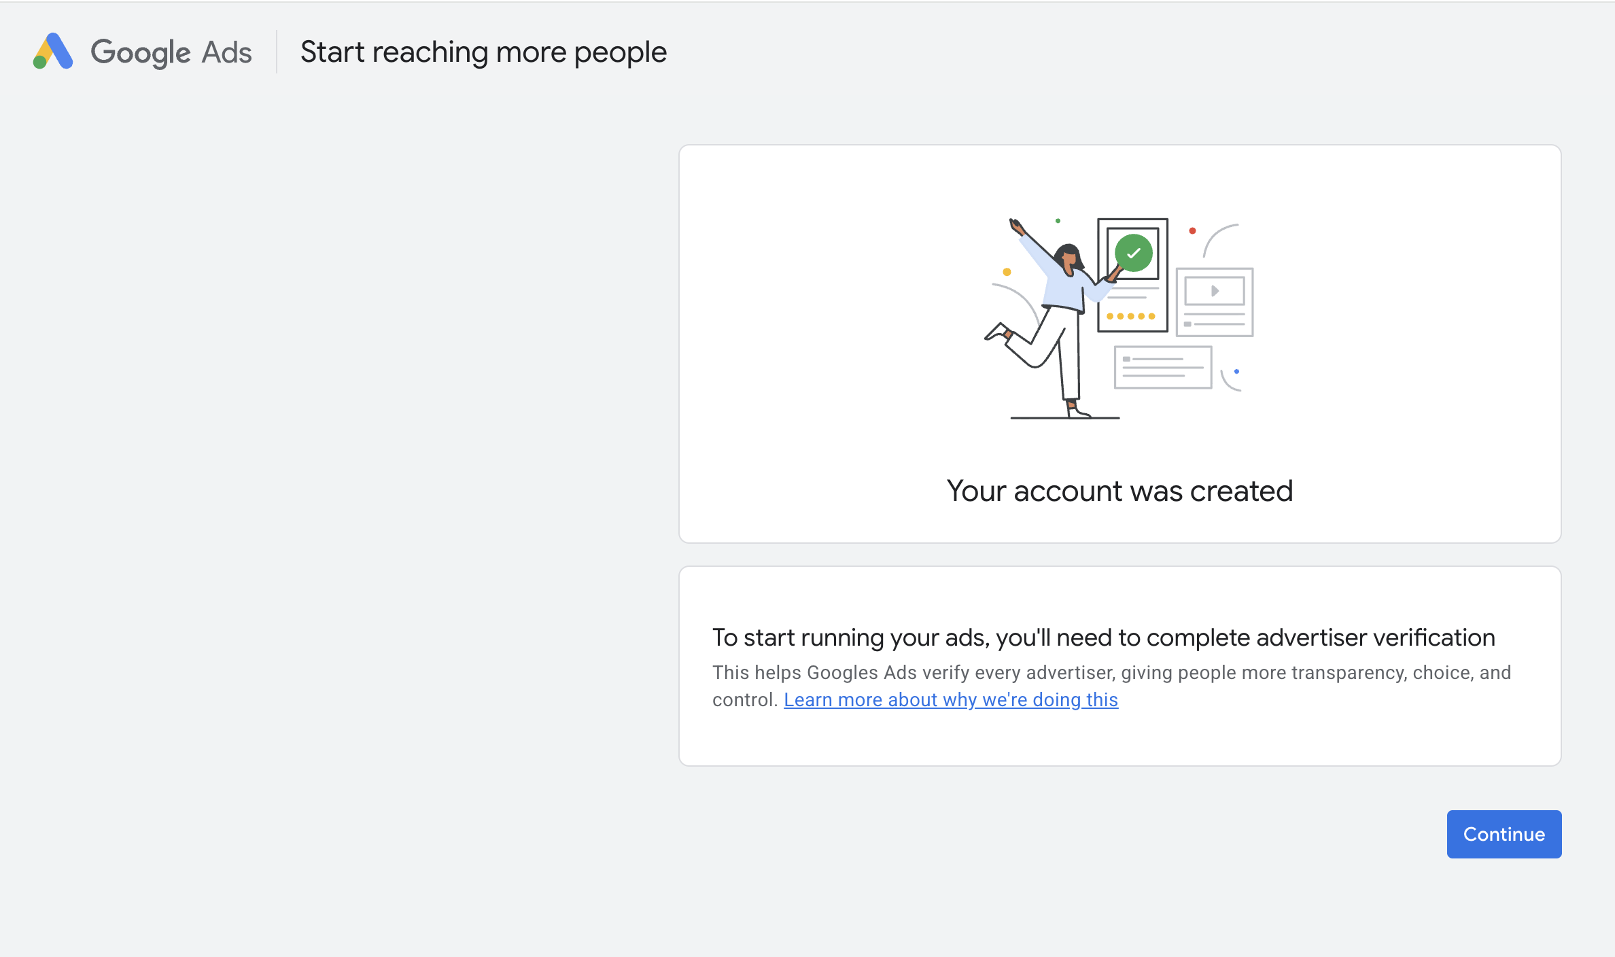The image size is (1615, 957).
Task: Click the small red dot in illustration
Action: pyautogui.click(x=1192, y=231)
